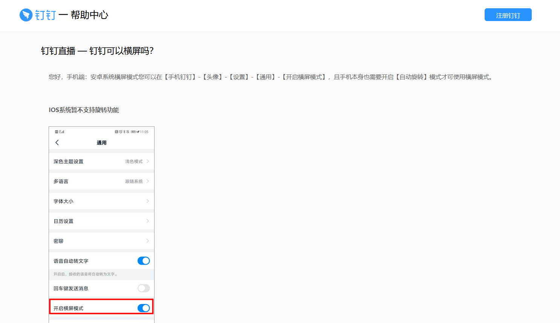Image resolution: width=560 pixels, height=323 pixels.
Task: Open the 帮助中心 title link
Action: click(89, 15)
